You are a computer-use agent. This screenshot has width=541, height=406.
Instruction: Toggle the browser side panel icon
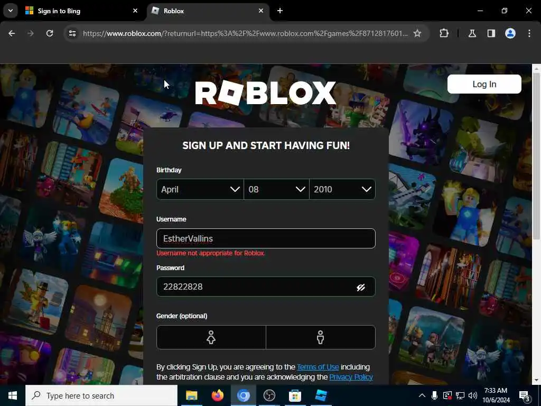tap(491, 33)
